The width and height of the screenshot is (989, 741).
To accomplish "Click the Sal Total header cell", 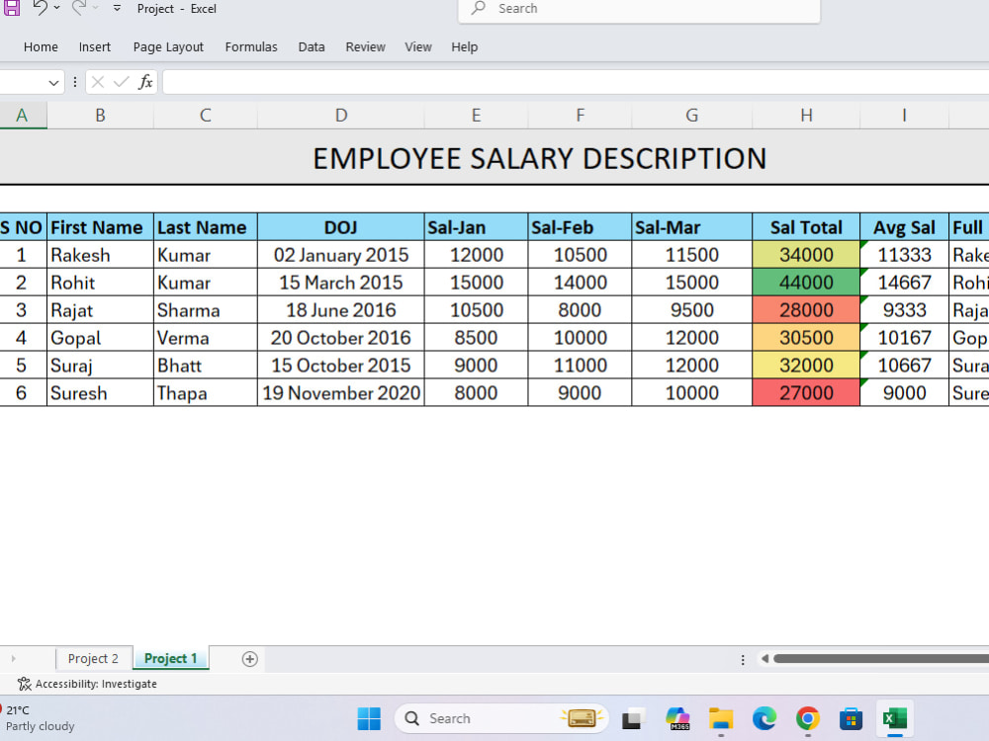I will [806, 227].
